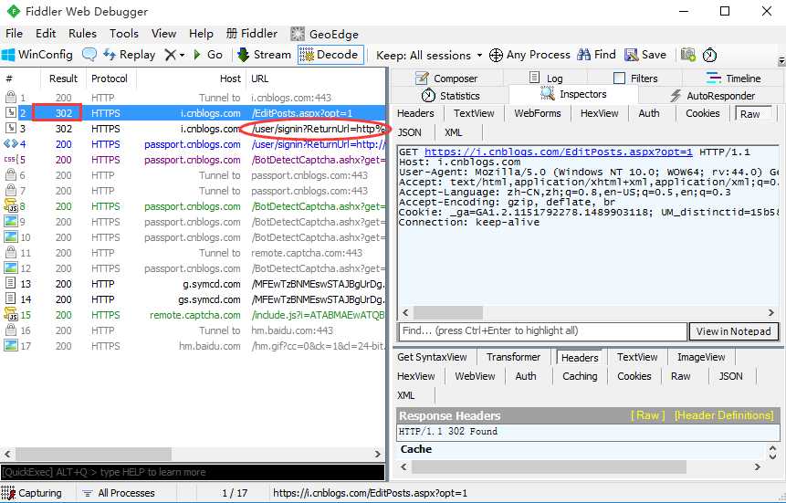Click the Remove X toolbar icon
This screenshot has height=503, width=786.
coord(171,55)
